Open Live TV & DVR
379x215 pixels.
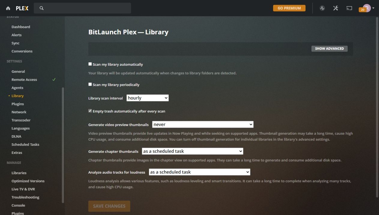point(23,189)
